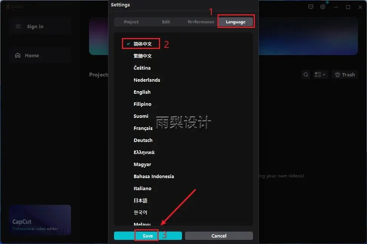Click the Save button

tap(148, 236)
